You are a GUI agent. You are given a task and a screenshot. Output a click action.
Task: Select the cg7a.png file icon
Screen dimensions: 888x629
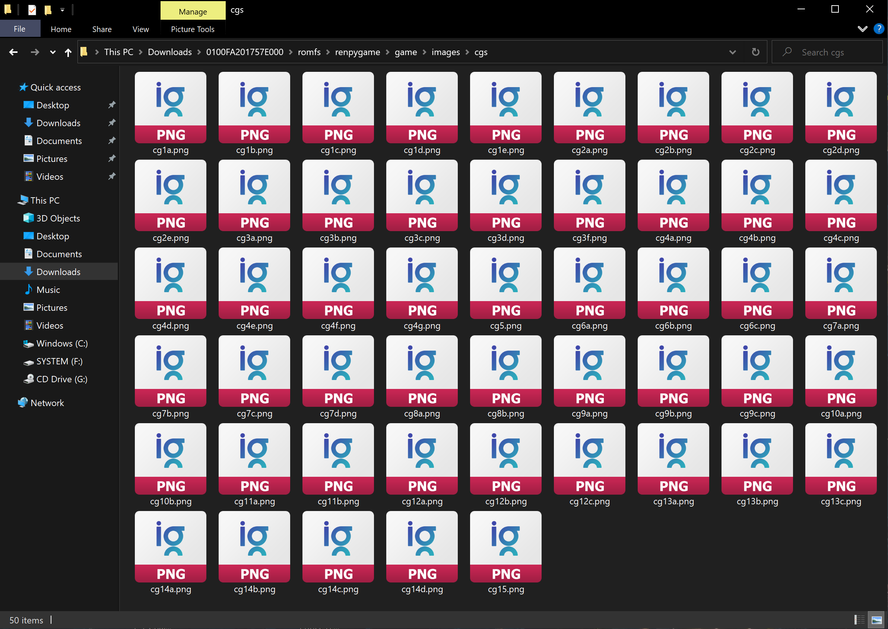(x=841, y=283)
